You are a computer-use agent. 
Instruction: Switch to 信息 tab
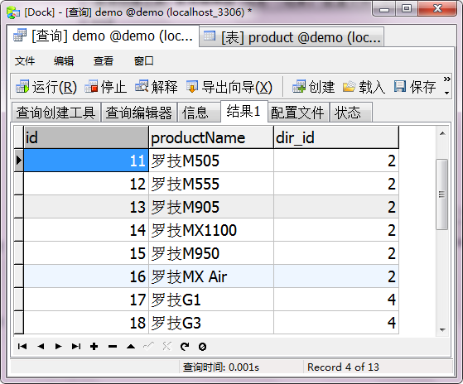coord(199,113)
